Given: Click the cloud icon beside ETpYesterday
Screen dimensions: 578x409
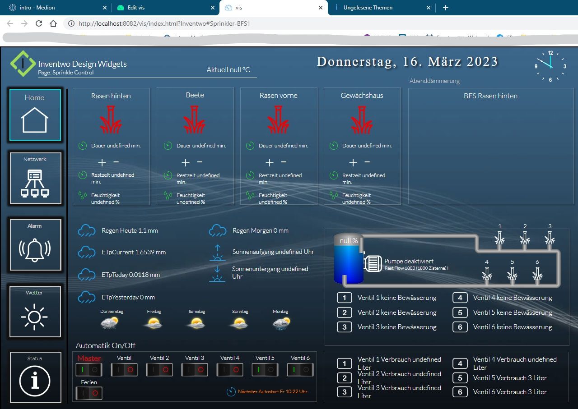Looking at the screenshot, I should [x=86, y=298].
